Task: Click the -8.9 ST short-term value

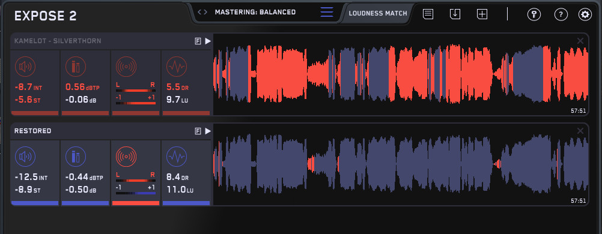Action: 27,190
